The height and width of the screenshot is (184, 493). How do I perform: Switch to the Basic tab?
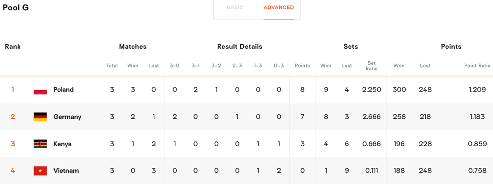[x=235, y=8]
